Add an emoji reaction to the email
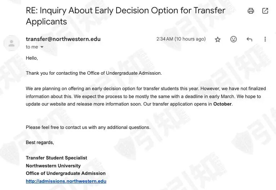The width and height of the screenshot is (276, 190). [234, 39]
